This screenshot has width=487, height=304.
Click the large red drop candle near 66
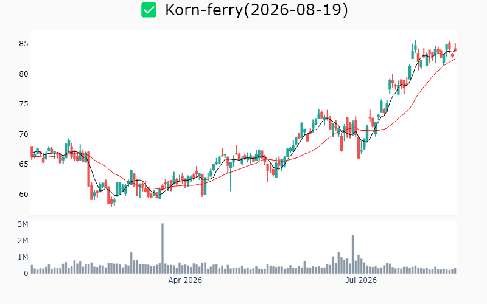359,148
